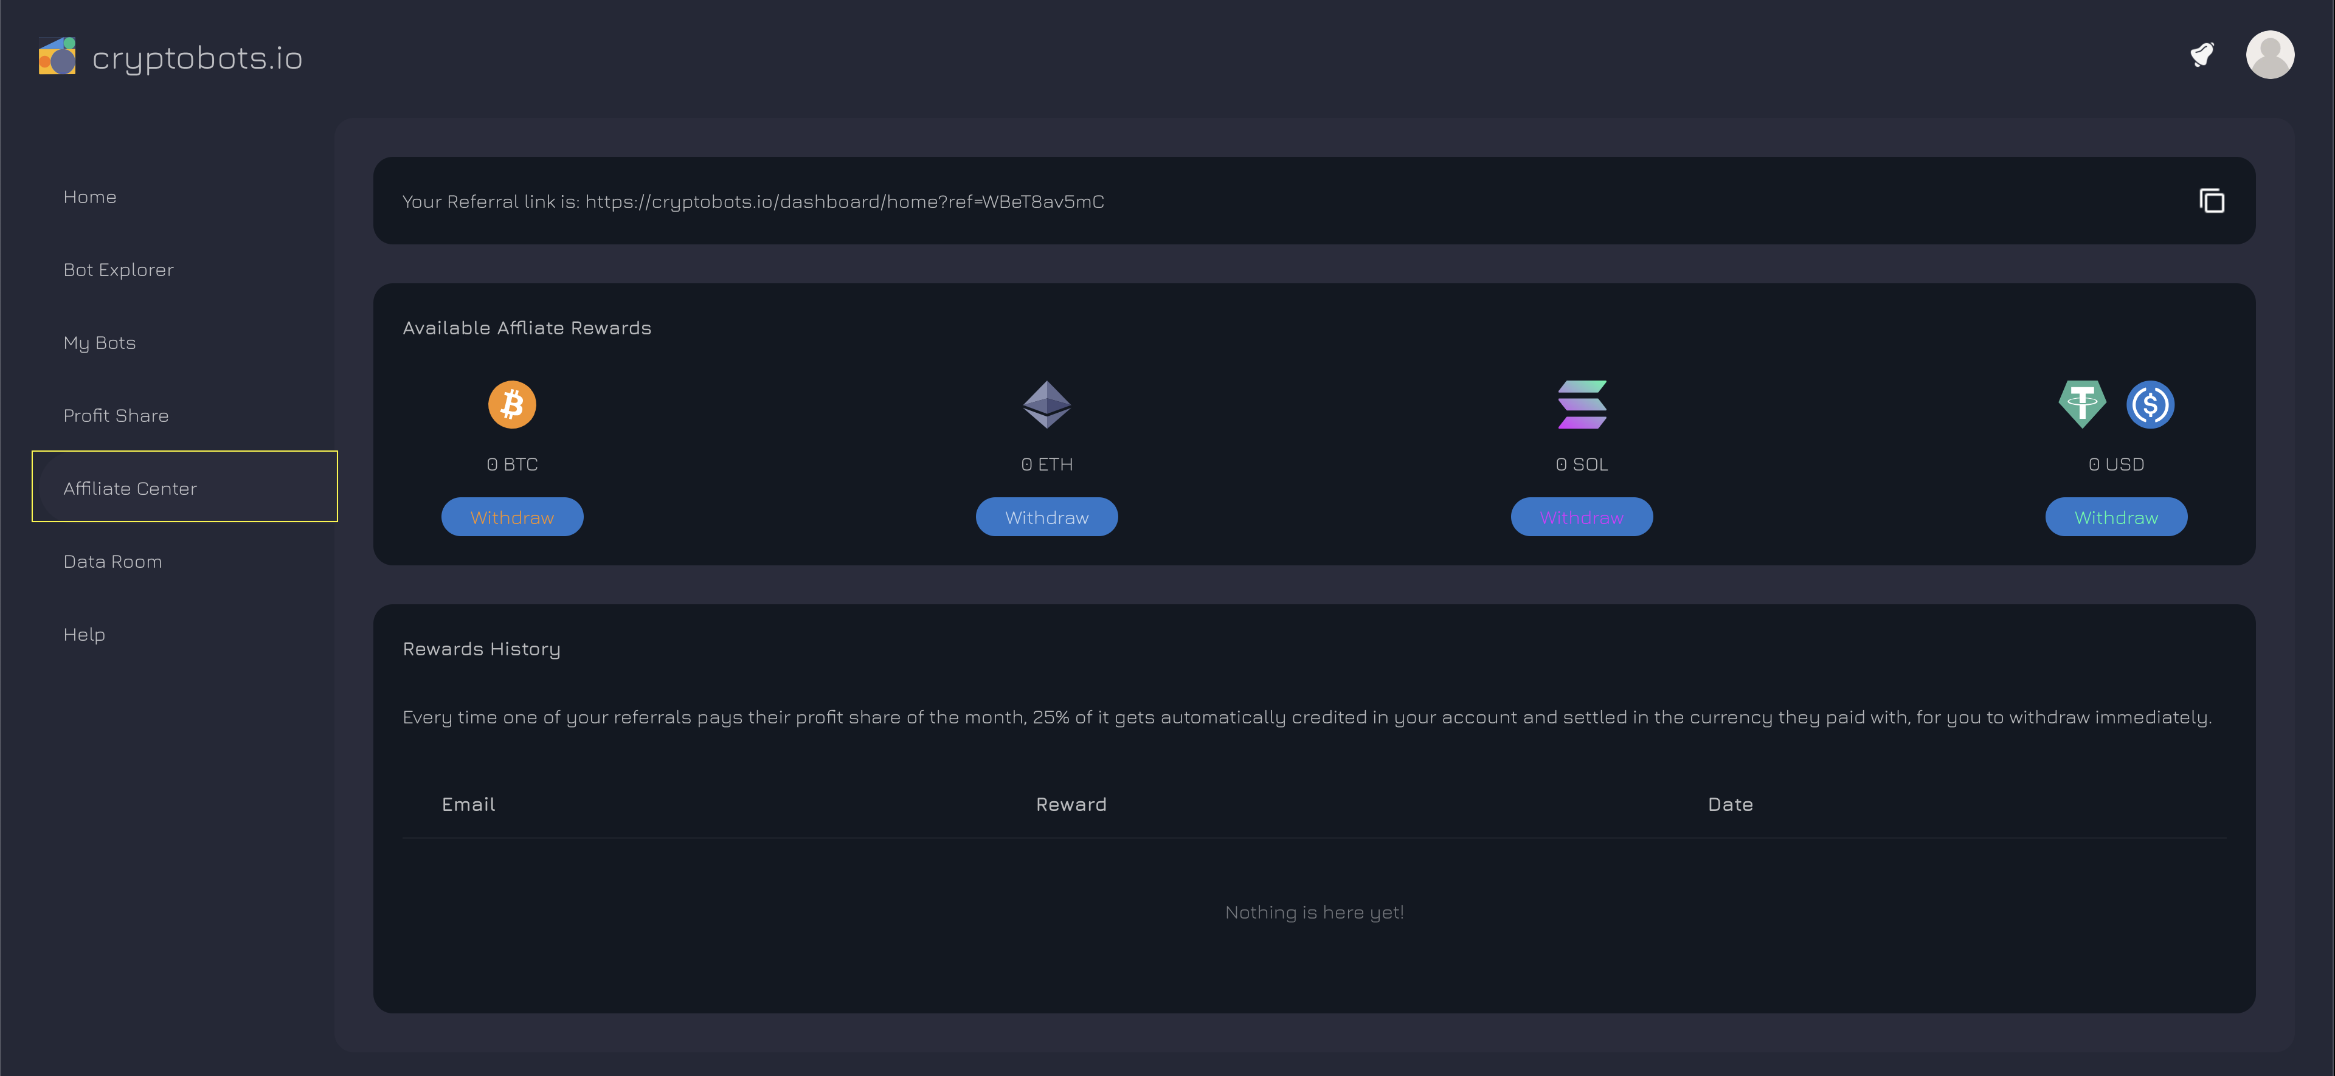Click the rewards explanation paragraph
Screen dimensions: 2335x1076
(1307, 717)
